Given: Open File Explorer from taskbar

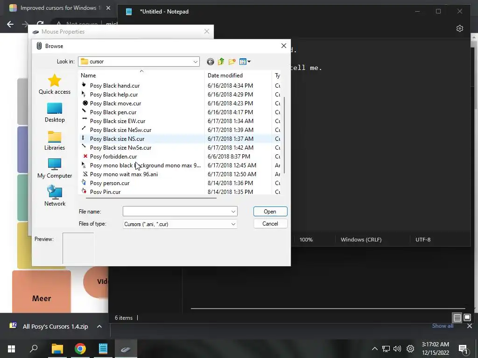Looking at the screenshot, I should point(57,349).
